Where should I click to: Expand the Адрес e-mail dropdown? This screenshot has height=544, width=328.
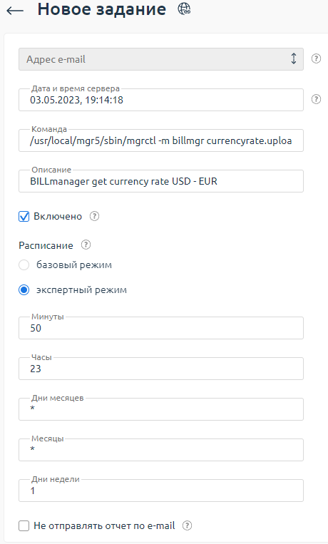pos(161,59)
